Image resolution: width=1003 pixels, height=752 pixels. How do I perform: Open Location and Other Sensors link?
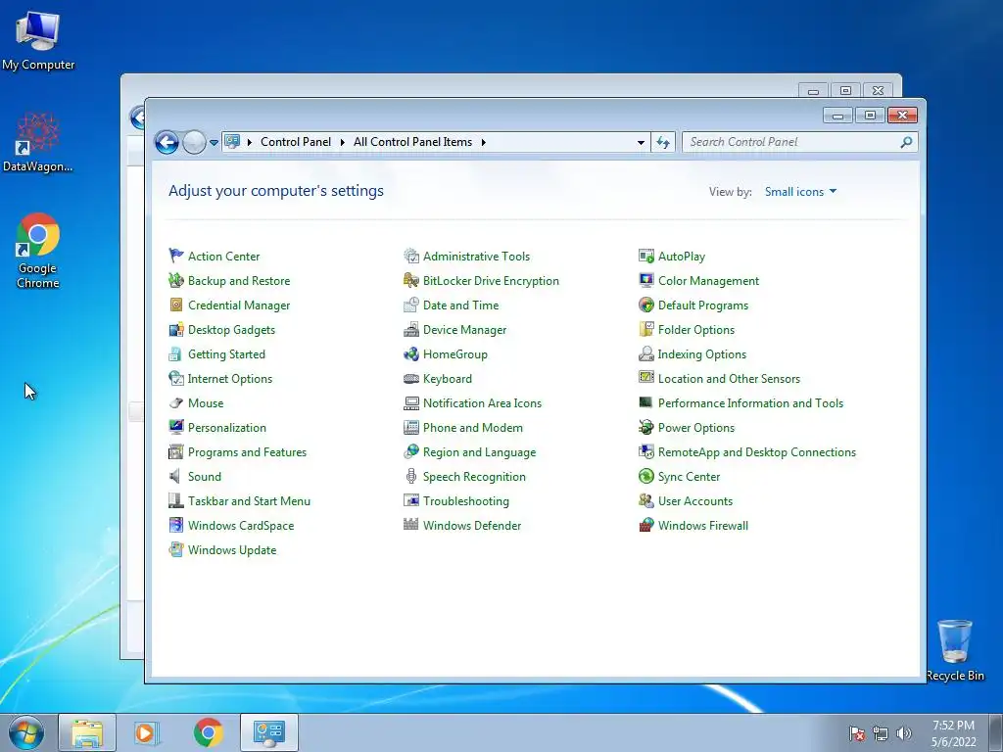(x=729, y=379)
